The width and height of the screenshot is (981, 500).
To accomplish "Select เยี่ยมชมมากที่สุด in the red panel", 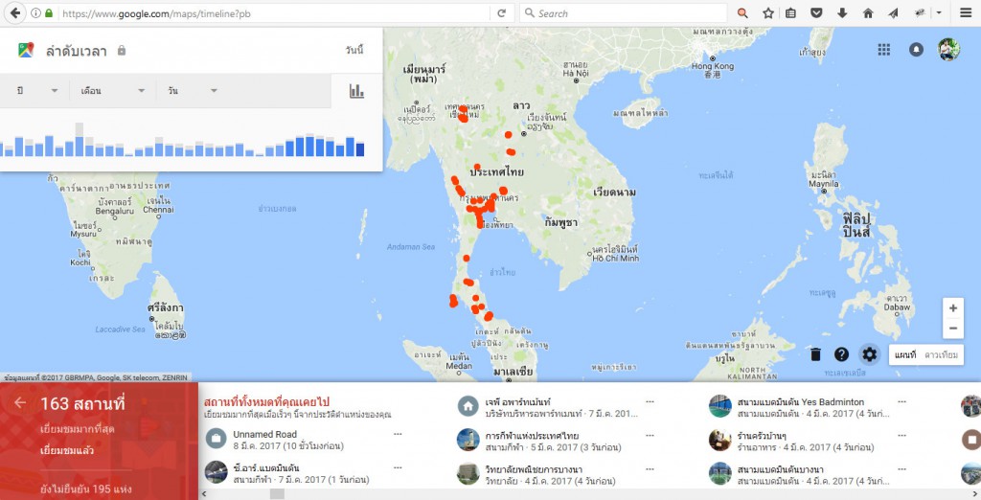I will (78, 428).
